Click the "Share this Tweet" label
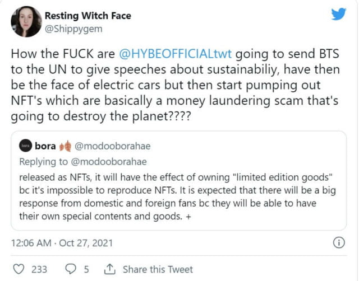This screenshot has width=359, height=281. pos(158,269)
